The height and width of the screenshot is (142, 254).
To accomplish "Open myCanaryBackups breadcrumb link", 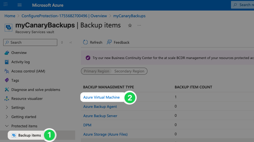I will (129, 16).
